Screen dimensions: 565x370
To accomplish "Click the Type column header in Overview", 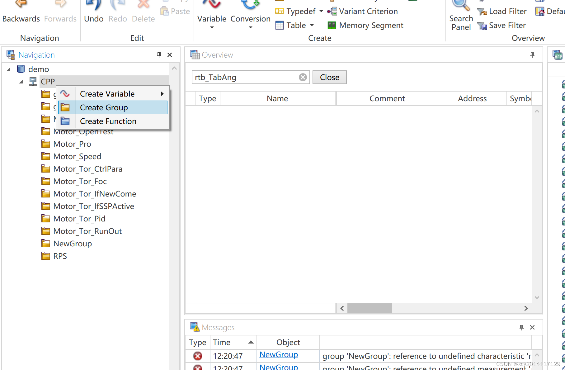I will (x=207, y=98).
